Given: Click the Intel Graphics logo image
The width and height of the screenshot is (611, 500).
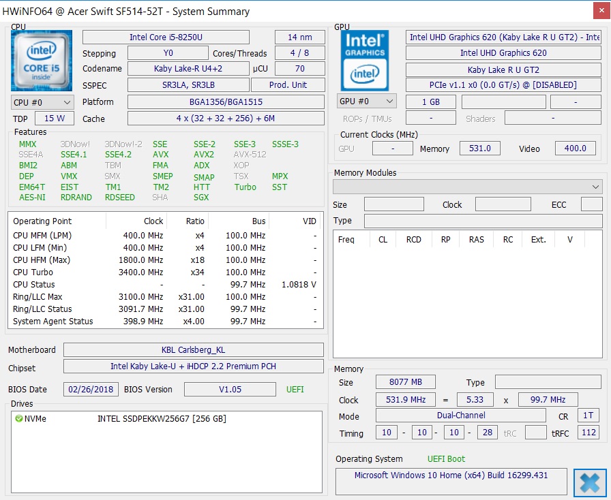Looking at the screenshot, I should (365, 60).
